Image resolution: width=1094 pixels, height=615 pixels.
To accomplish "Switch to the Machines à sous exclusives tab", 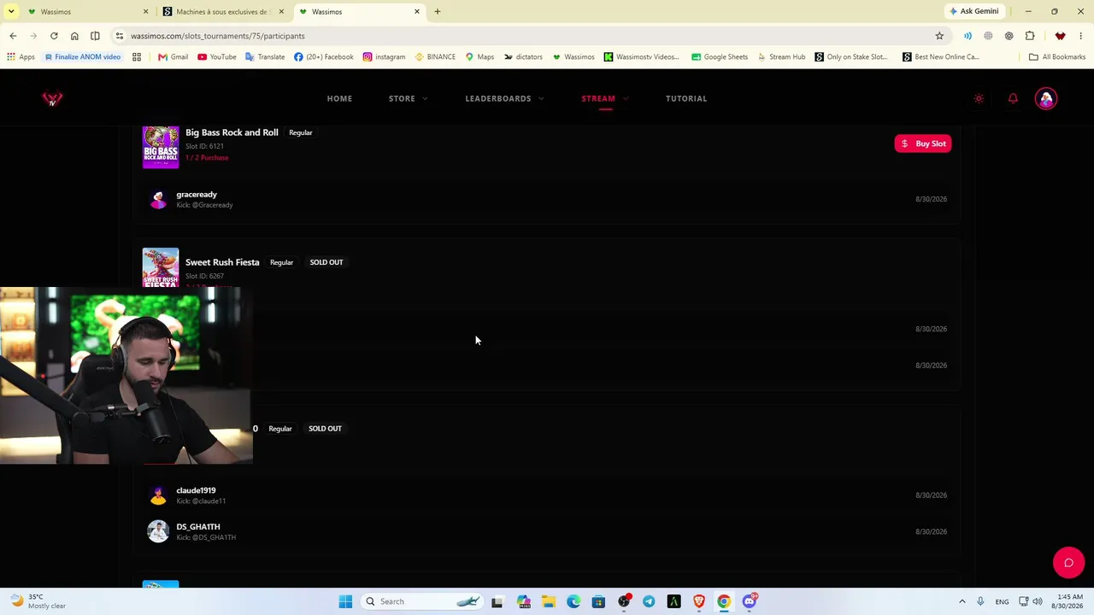I will click(x=224, y=12).
